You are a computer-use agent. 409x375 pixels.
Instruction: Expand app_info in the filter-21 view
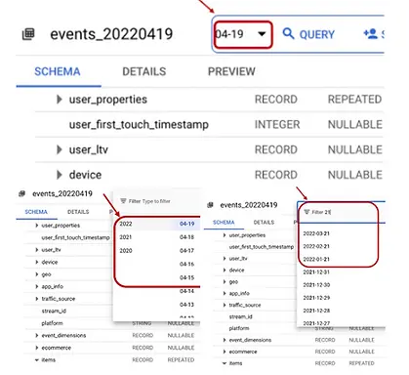pyautogui.click(x=225, y=293)
